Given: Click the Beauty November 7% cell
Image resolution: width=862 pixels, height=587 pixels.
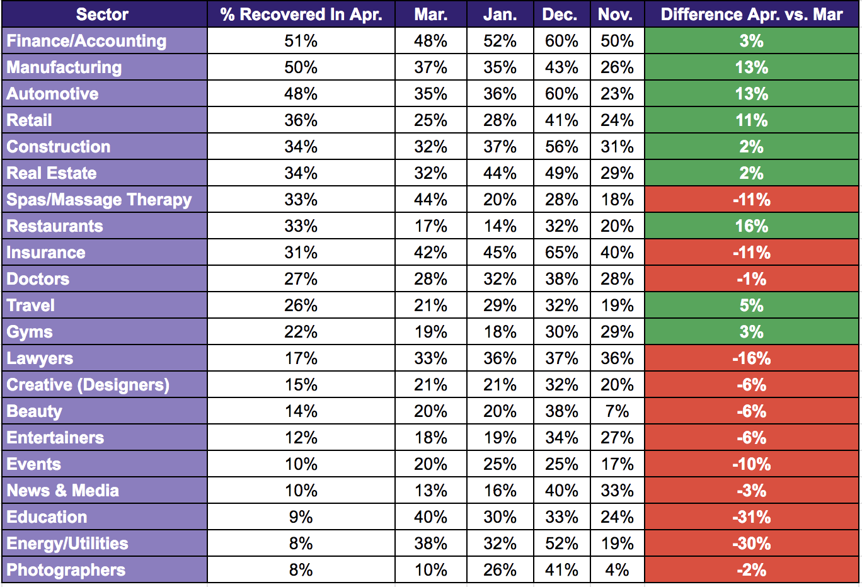Looking at the screenshot, I should tap(616, 411).
